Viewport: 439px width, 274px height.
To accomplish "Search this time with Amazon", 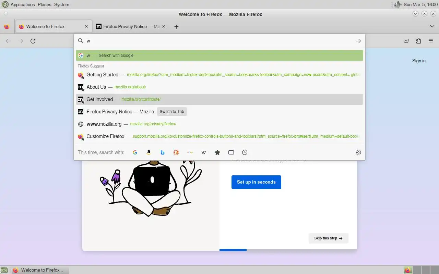I will click(x=149, y=152).
